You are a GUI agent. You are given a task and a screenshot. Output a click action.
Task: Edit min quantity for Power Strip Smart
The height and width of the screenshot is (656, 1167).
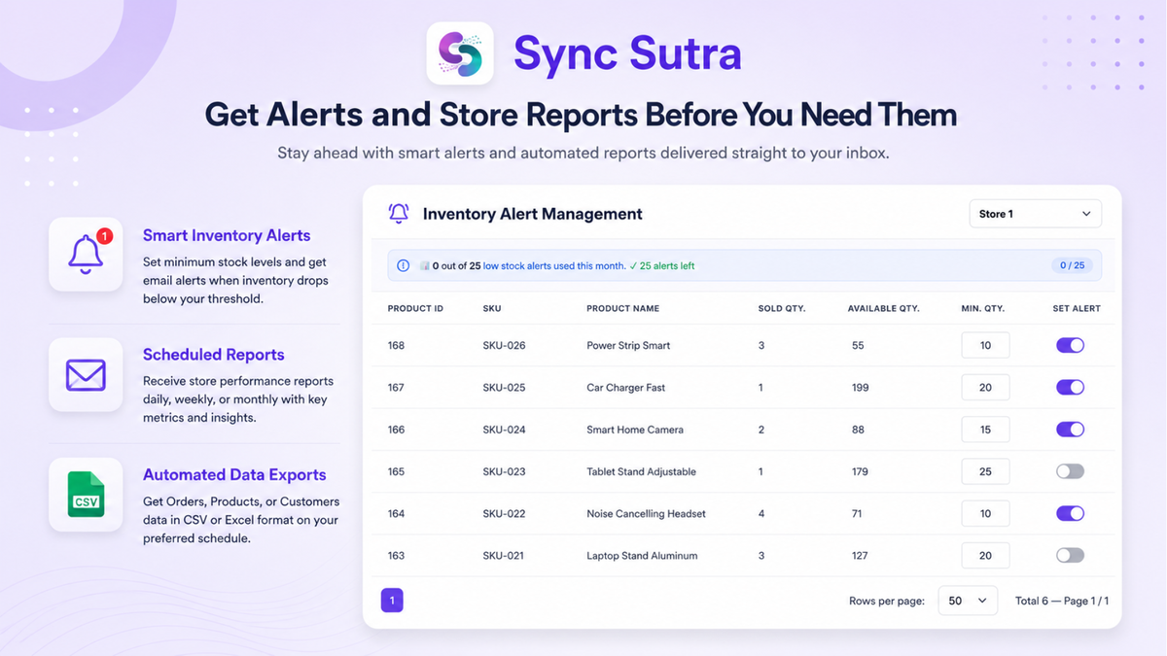(985, 345)
